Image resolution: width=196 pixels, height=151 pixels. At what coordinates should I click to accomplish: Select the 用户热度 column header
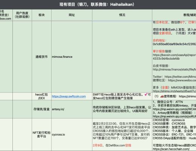22,15
